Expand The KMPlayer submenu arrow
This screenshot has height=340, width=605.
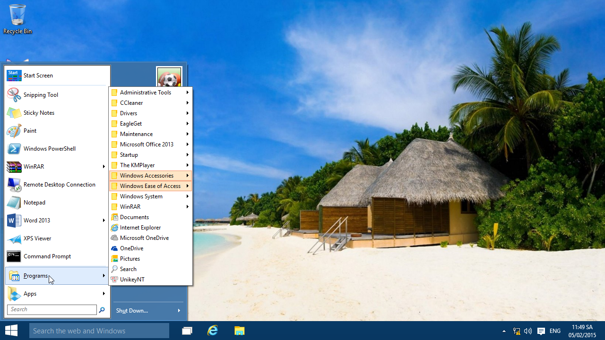pyautogui.click(x=188, y=165)
